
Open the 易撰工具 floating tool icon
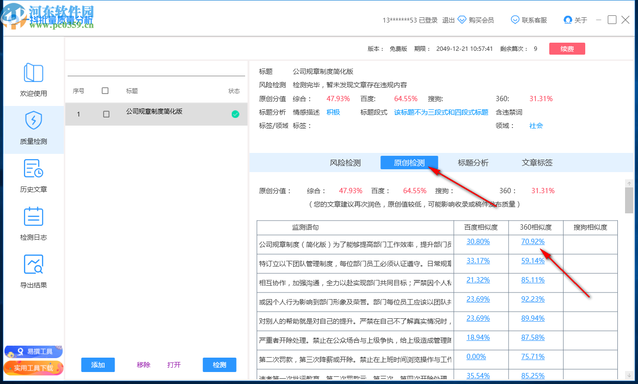pyautogui.click(x=33, y=351)
